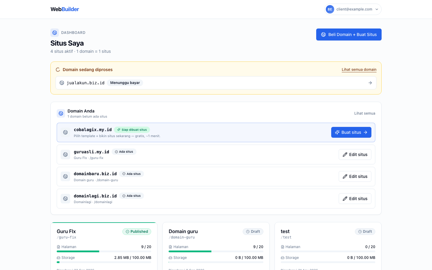Click the Halaman page icon in Guru FIx
The image size is (432, 270).
pyautogui.click(x=58, y=247)
